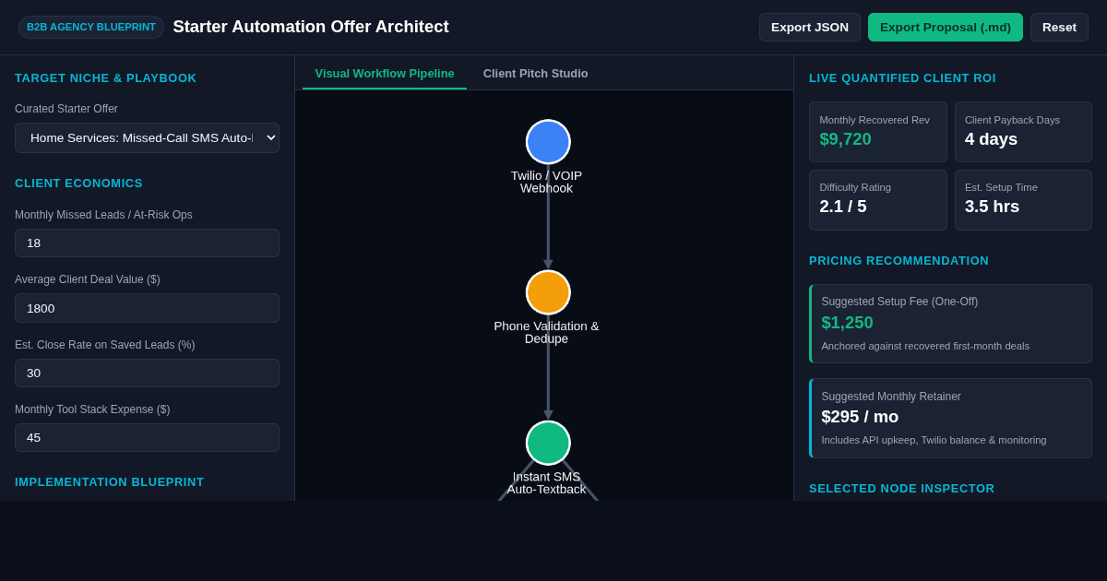Click the Twilio / VOIP Webhook label

546,182
